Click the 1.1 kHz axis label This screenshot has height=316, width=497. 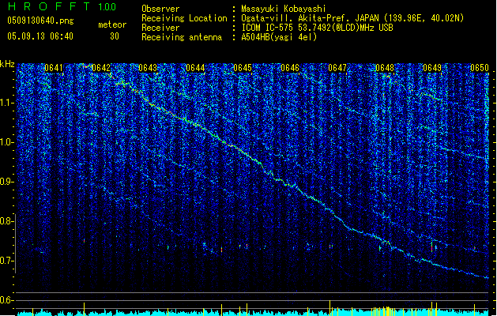point(7,103)
